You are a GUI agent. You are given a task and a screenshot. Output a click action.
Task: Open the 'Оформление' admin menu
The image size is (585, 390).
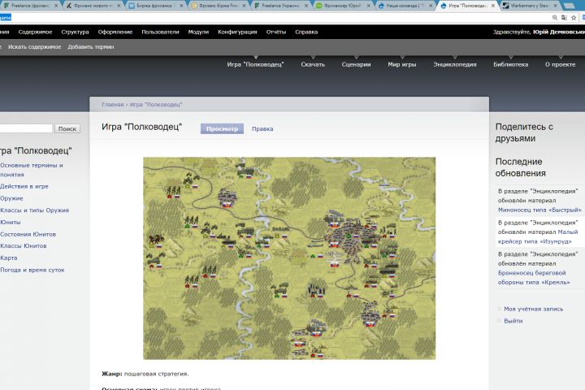(115, 32)
